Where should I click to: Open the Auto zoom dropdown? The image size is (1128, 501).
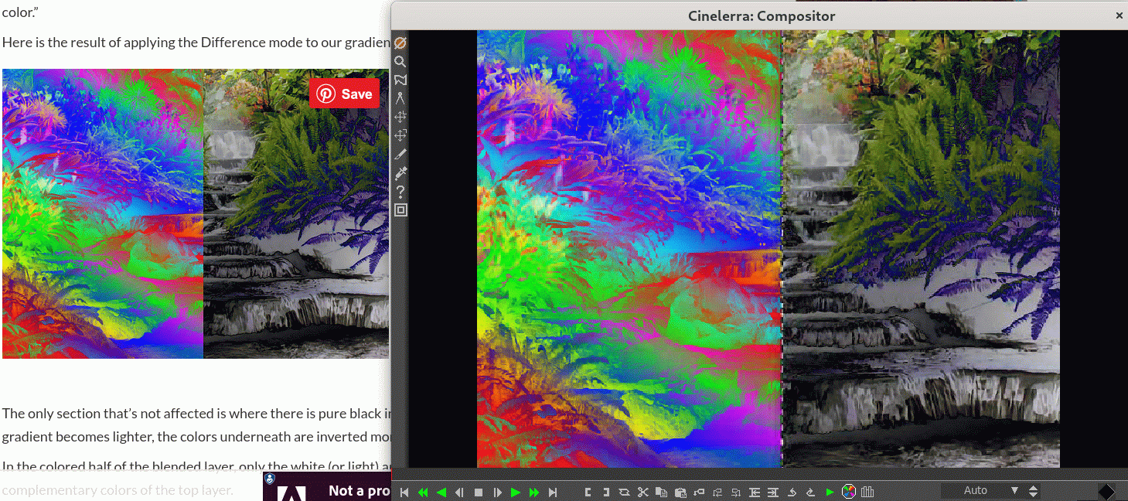point(982,491)
